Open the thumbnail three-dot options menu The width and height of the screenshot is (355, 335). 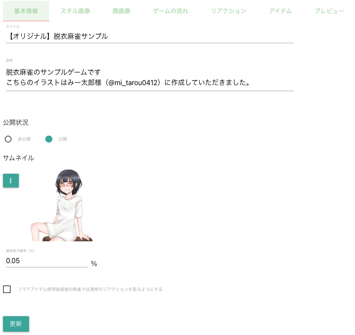point(11,181)
